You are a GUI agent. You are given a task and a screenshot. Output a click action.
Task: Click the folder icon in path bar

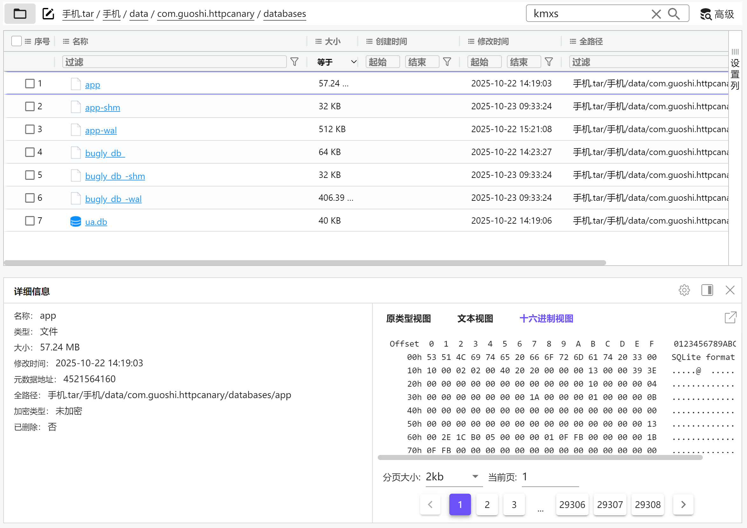click(x=20, y=14)
